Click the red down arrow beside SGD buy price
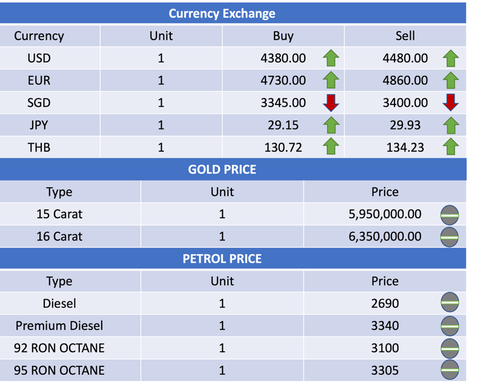Screen dimensions: 492x387 pos(331,103)
